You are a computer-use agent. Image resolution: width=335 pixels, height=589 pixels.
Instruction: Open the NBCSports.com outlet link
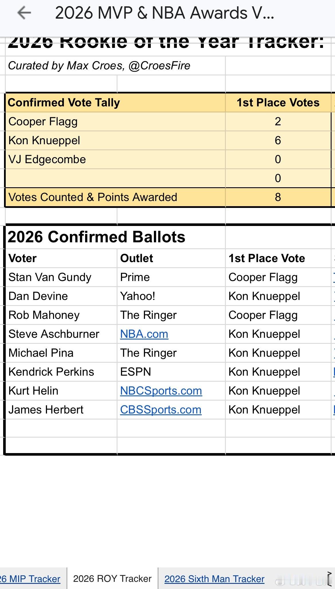click(x=161, y=391)
